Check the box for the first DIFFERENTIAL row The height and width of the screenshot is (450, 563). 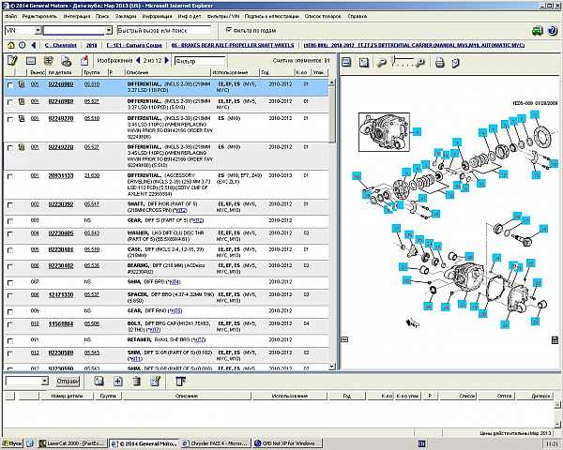9,84
